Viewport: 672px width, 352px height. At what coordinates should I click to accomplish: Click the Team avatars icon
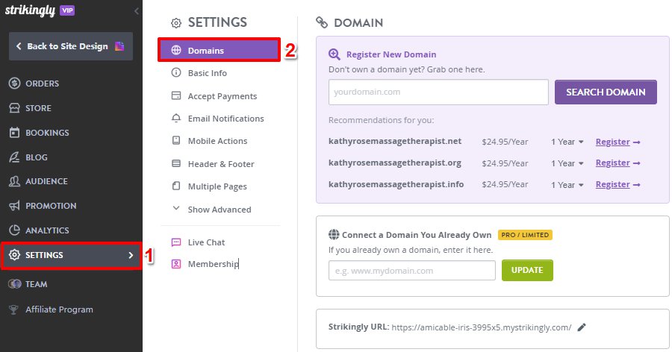pos(15,284)
